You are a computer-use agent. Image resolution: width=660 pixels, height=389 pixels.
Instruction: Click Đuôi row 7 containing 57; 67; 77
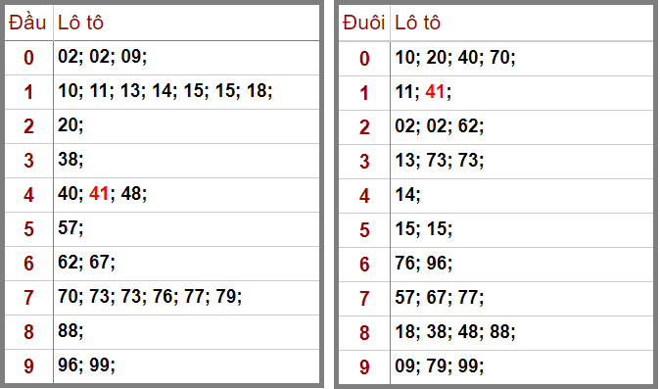495,299
